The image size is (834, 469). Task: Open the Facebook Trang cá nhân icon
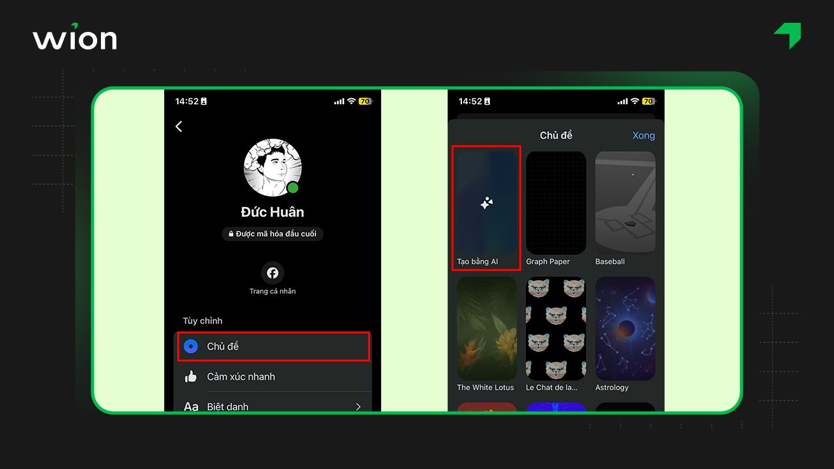[272, 273]
